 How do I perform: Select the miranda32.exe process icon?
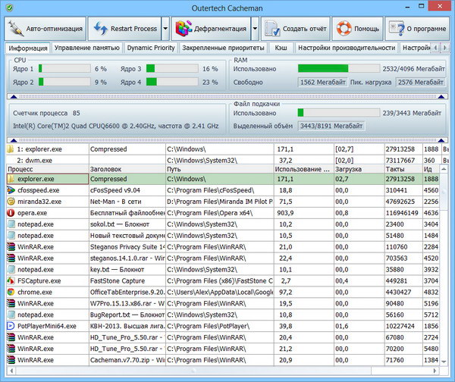click(11, 202)
